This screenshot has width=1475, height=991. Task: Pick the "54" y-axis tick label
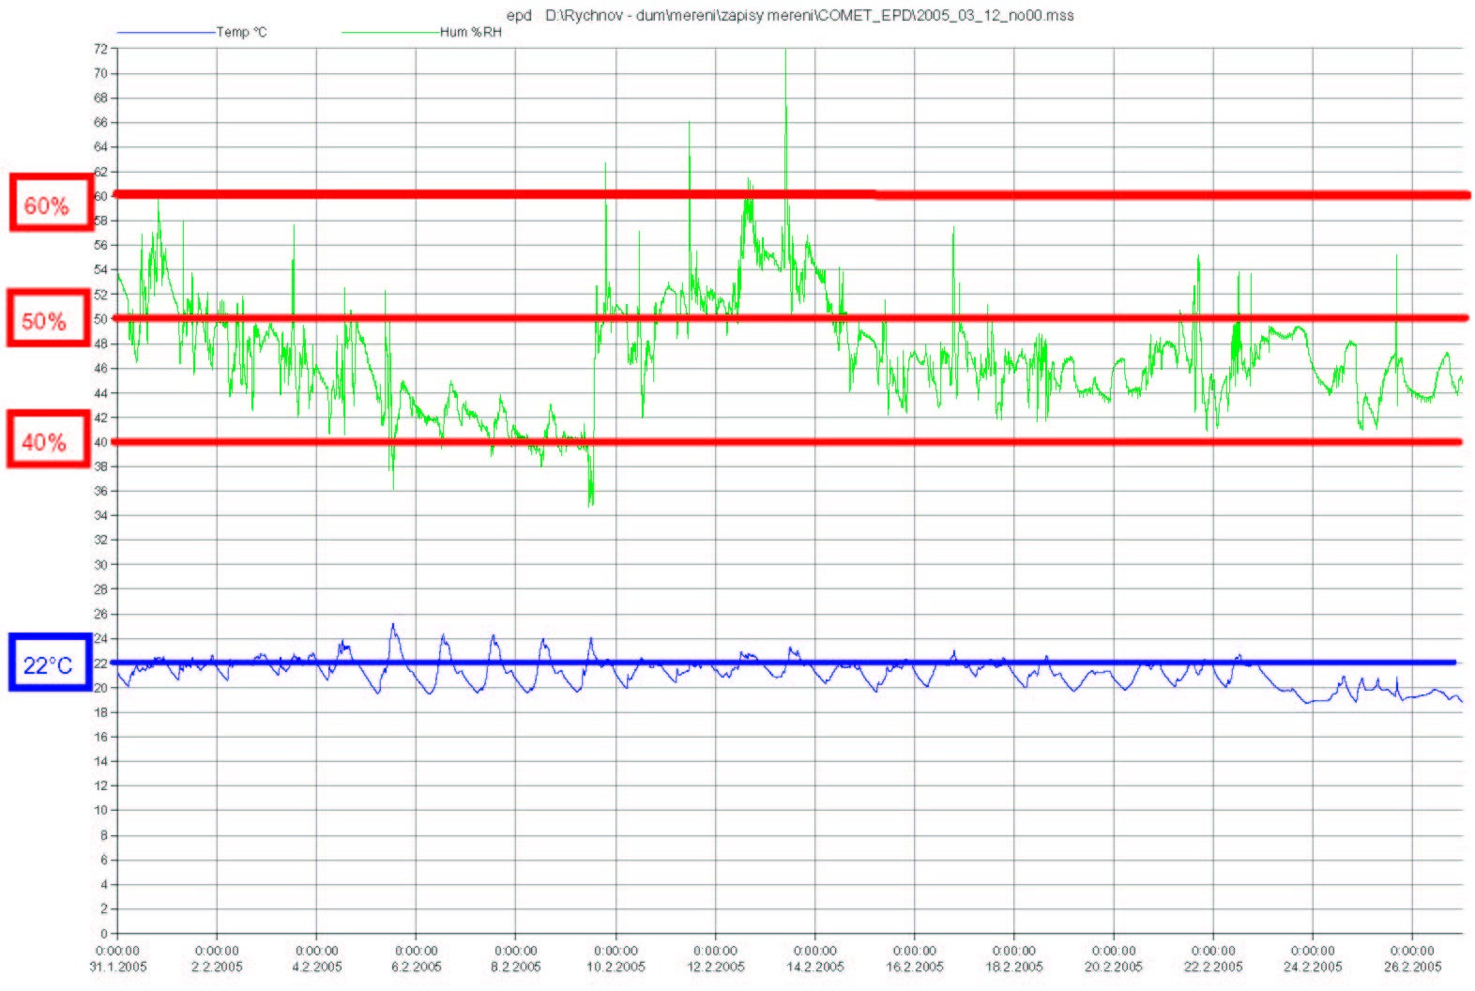coord(100,269)
